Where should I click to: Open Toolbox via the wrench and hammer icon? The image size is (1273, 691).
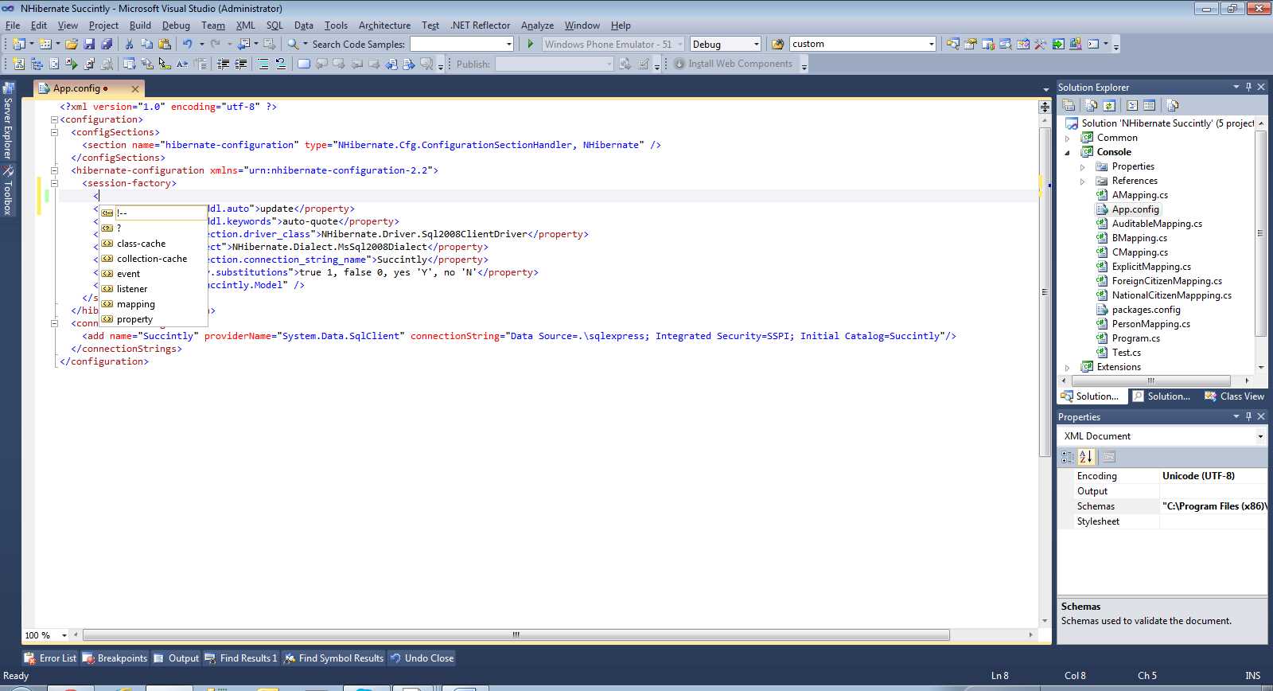click(1040, 44)
